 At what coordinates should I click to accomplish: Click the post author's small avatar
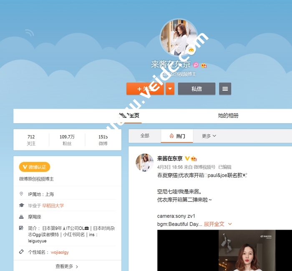(x=145, y=162)
